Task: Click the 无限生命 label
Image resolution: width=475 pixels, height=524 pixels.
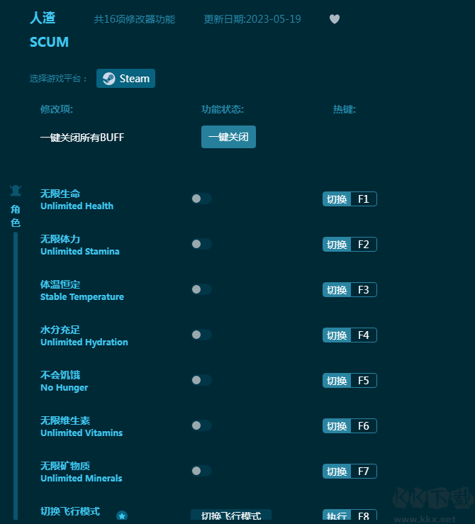Action: click(x=60, y=194)
